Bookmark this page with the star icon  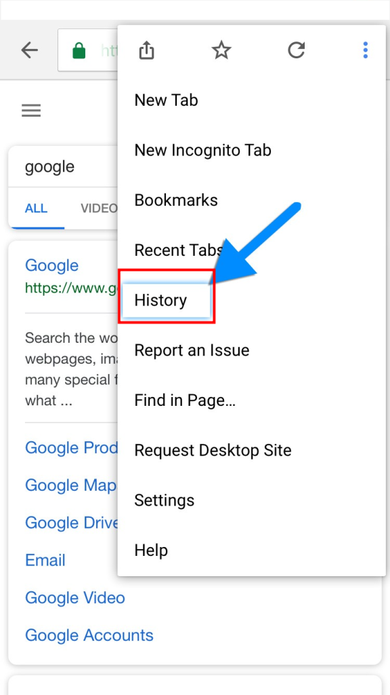tap(221, 50)
